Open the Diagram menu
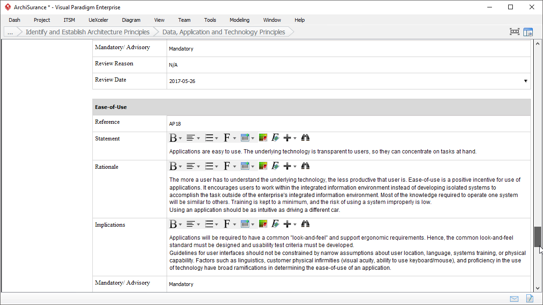This screenshot has width=543, height=305. point(131,20)
